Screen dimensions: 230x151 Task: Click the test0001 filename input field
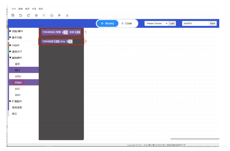pyautogui.click(x=195, y=23)
